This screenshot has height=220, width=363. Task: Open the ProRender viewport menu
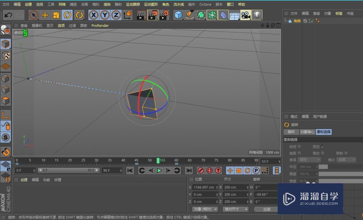tap(100, 25)
